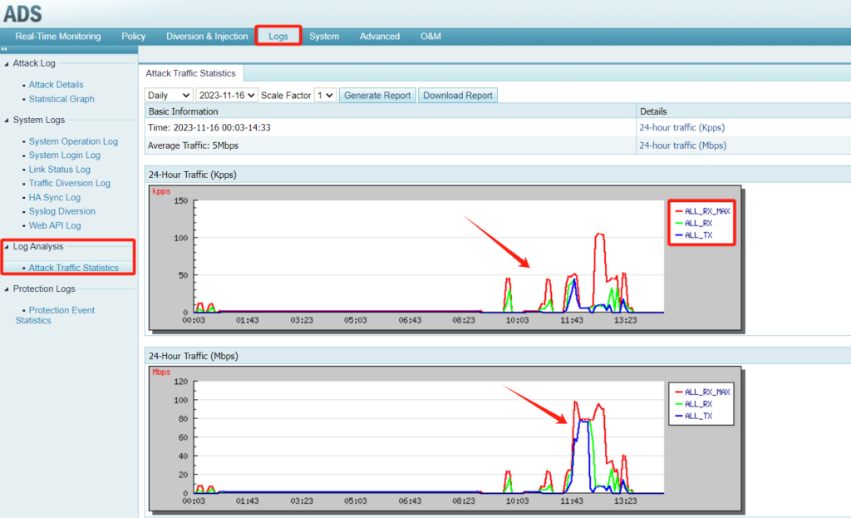Open the Daily period dropdown
This screenshot has width=851, height=518.
click(x=169, y=95)
